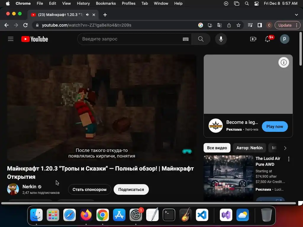303x227 pixels.
Task: Share this page icon in omnibox
Action: [229, 25]
